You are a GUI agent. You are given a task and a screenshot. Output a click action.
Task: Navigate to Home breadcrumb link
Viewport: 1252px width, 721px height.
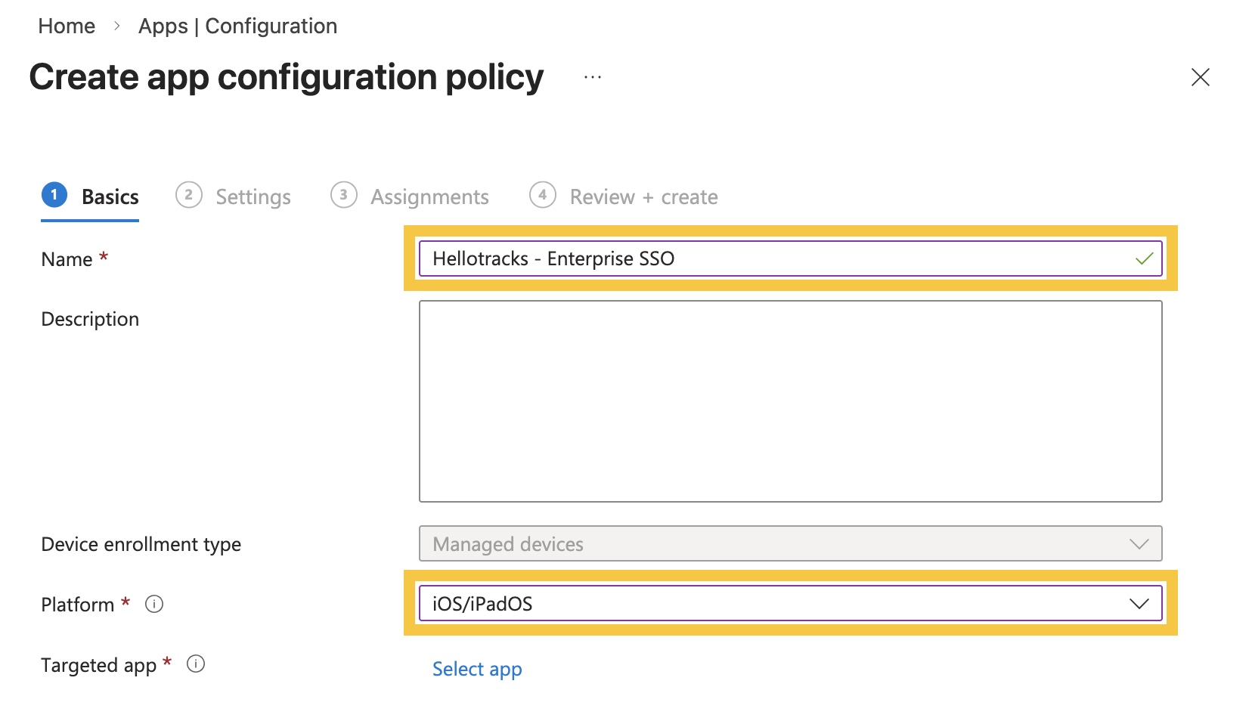click(x=67, y=26)
